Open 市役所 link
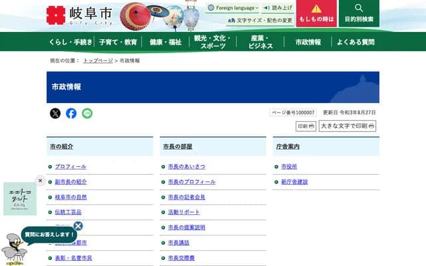 289,167
